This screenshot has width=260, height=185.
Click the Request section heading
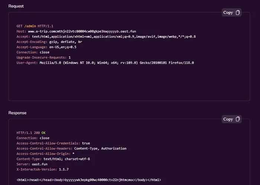coord(16,6)
